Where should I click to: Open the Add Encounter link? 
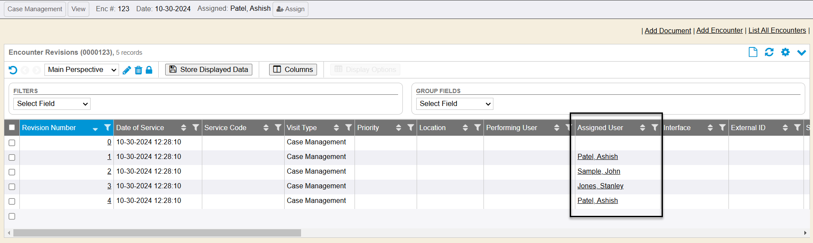tap(719, 31)
